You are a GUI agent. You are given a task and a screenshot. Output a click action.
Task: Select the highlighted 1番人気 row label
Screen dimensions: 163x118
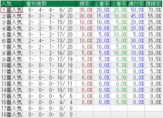coord(12,10)
